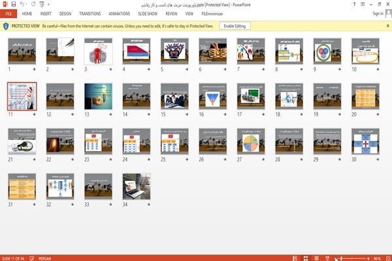392x261 pixels.
Task: Click the Protected View shield icon
Action: [x=6, y=26]
